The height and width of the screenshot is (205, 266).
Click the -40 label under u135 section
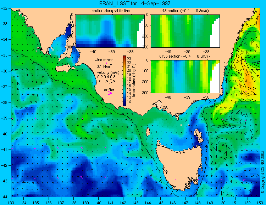(168, 97)
